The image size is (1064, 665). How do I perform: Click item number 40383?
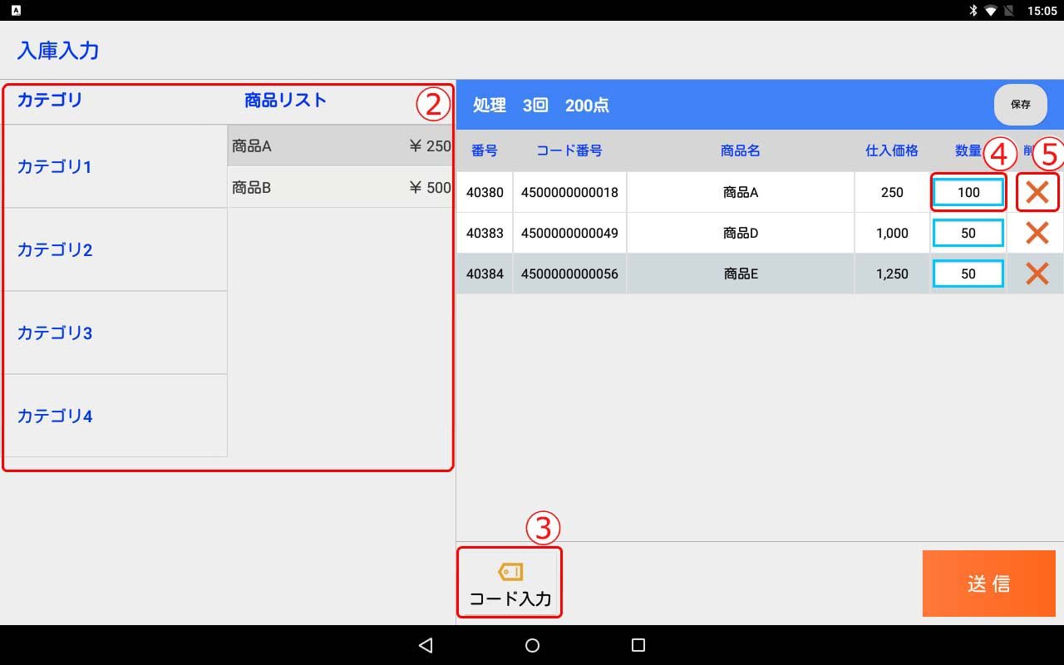pyautogui.click(x=485, y=233)
